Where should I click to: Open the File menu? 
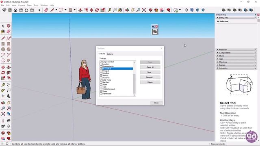click(3, 5)
